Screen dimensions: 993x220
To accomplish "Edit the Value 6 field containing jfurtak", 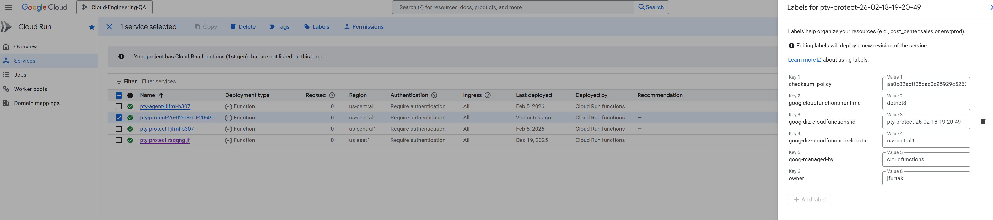I will click(926, 179).
